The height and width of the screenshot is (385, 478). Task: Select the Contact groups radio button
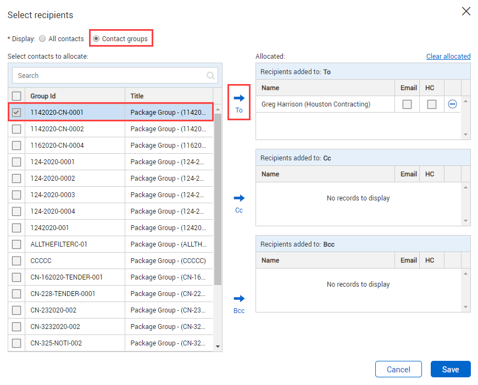[x=96, y=38]
